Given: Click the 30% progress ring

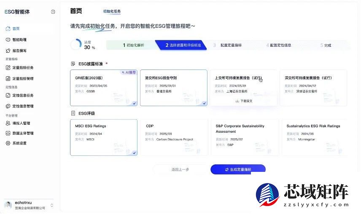Looking at the screenshot, I should (76, 44).
